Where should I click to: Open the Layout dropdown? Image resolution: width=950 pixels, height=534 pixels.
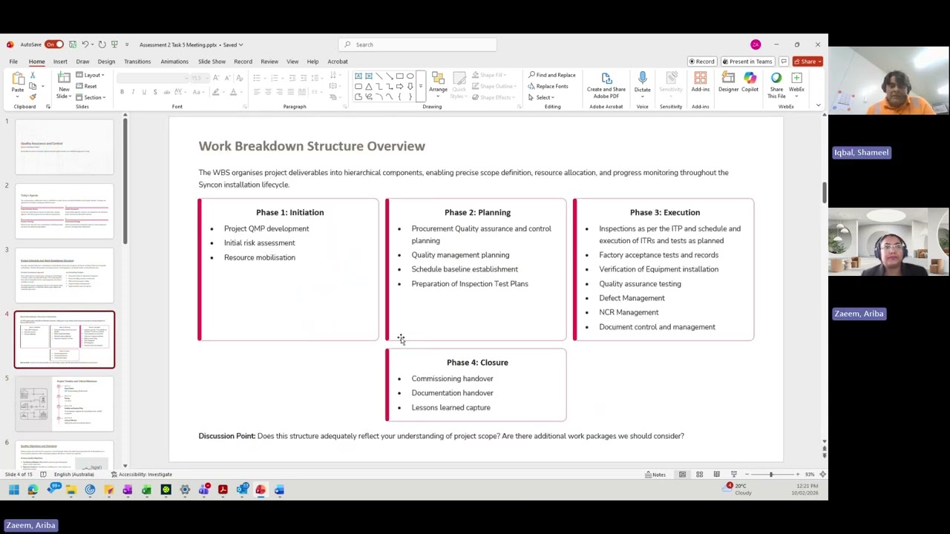(91, 75)
